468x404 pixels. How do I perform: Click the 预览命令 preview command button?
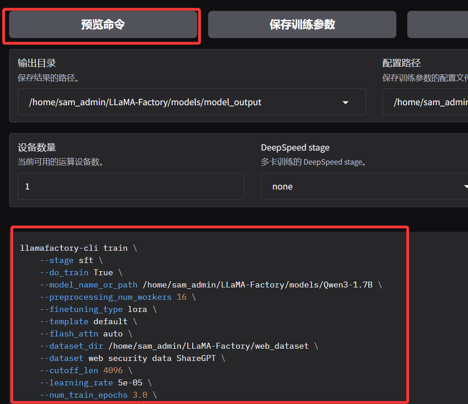[103, 24]
